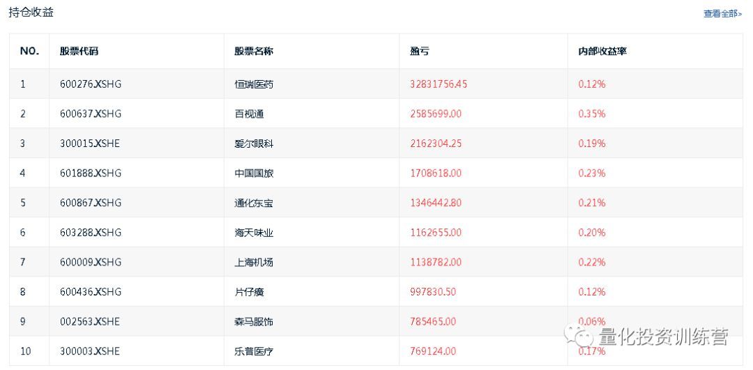The image size is (753, 370).
Task: Click the 持仓收益 section title
Action: (31, 13)
